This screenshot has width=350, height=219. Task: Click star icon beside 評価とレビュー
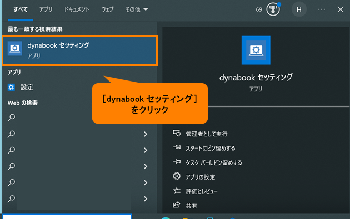tap(177, 191)
